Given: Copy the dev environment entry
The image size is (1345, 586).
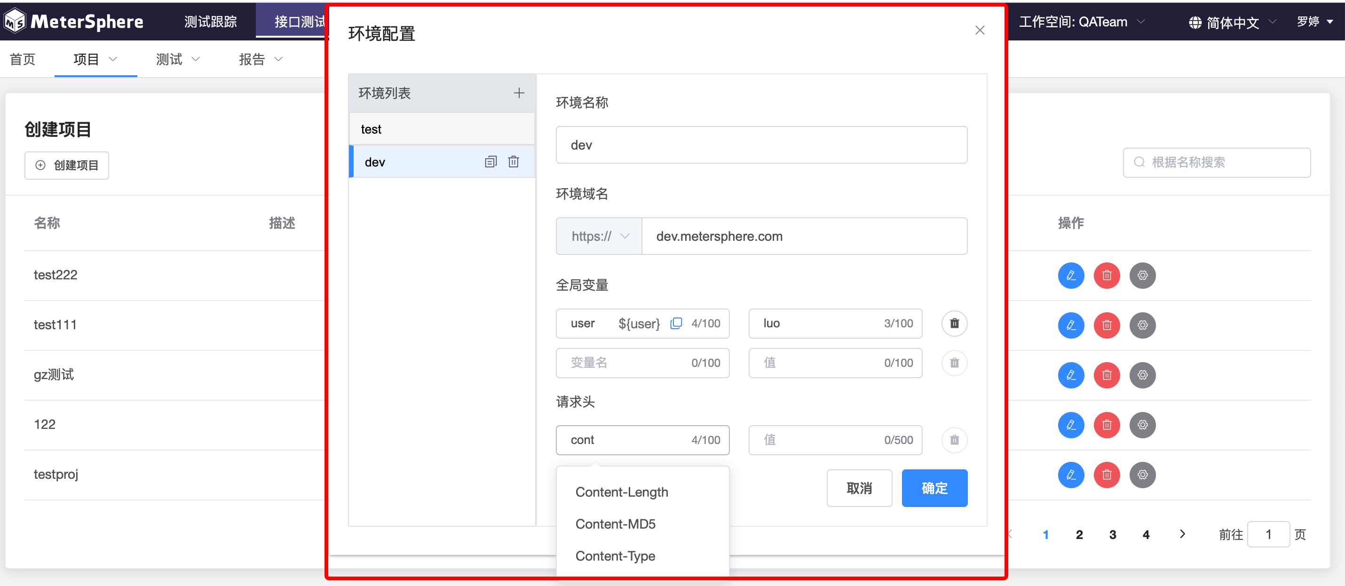Looking at the screenshot, I should tap(491, 162).
